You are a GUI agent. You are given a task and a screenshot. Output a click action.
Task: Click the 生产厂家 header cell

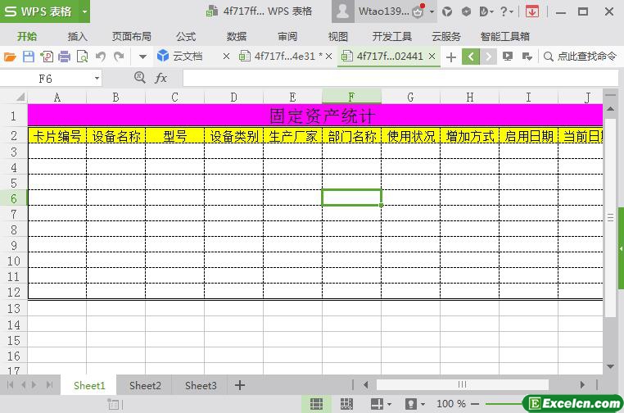point(293,136)
